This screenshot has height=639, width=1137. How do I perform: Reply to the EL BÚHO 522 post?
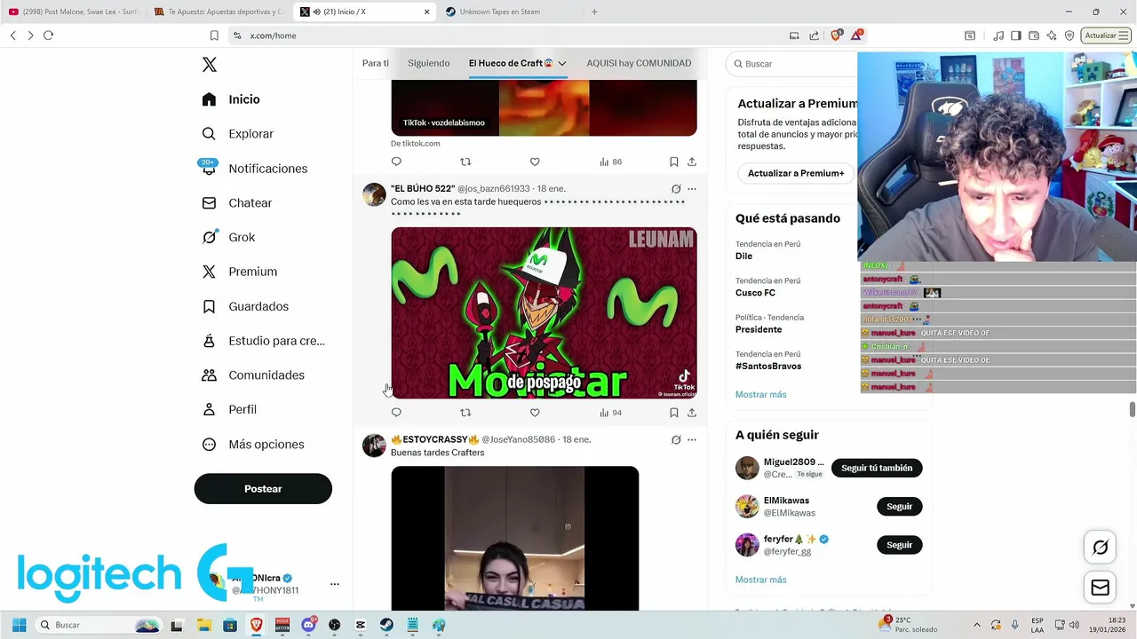(x=396, y=413)
